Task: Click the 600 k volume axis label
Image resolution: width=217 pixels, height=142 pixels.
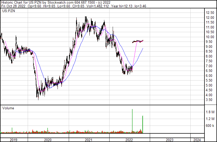Action: 210,126
